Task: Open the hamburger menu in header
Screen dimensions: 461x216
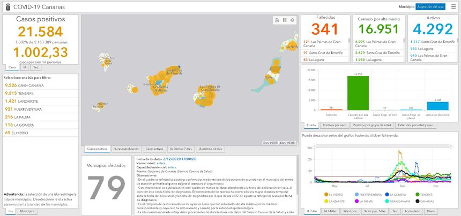Action: (452, 6)
